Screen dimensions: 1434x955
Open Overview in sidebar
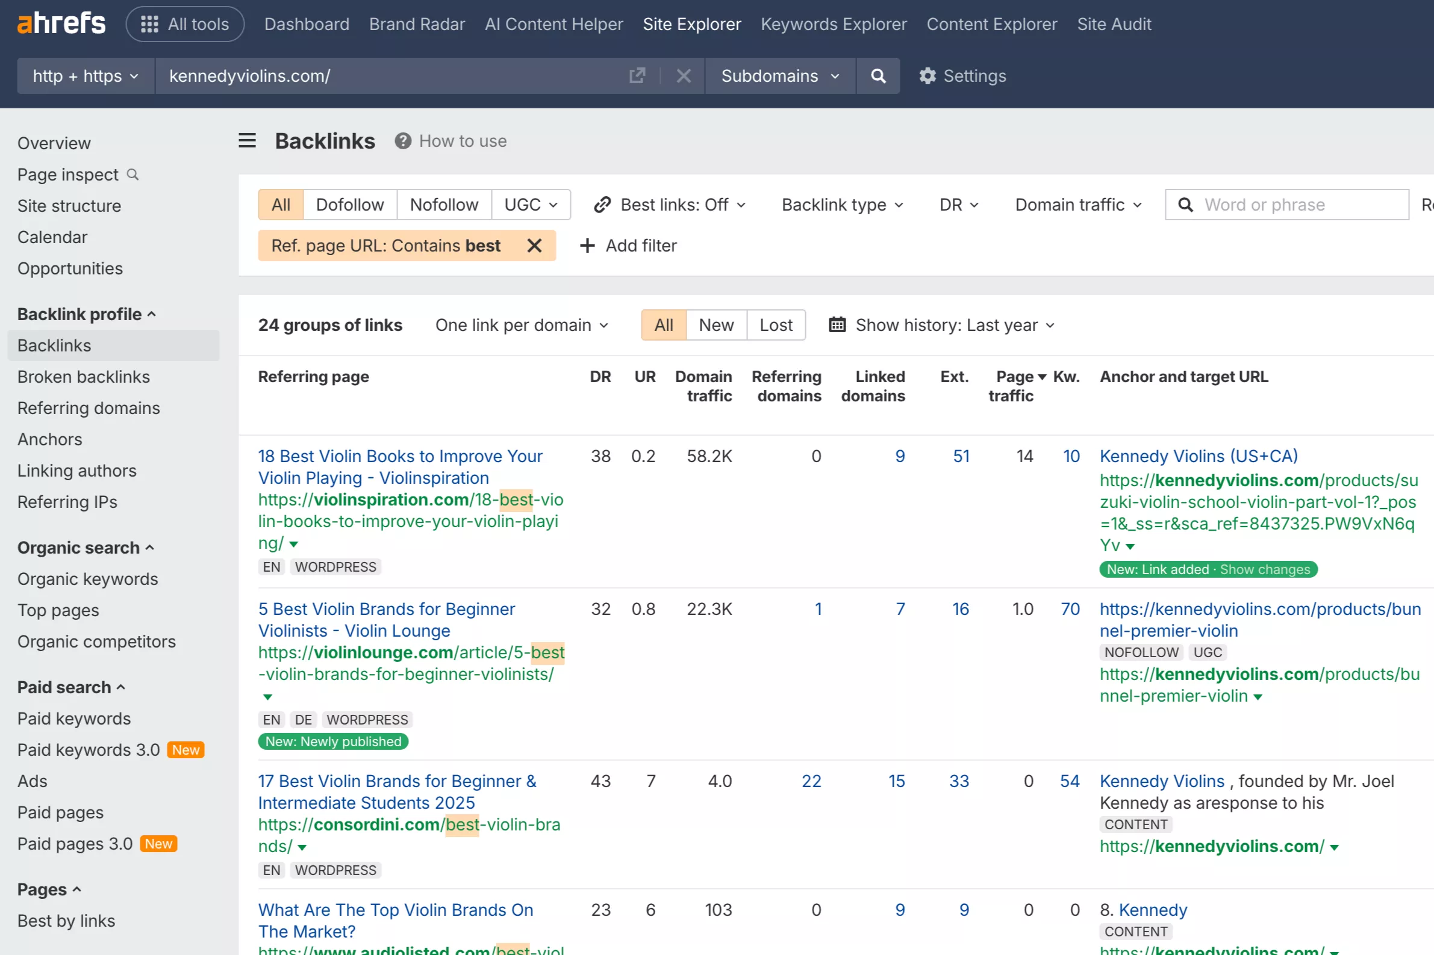click(x=54, y=143)
